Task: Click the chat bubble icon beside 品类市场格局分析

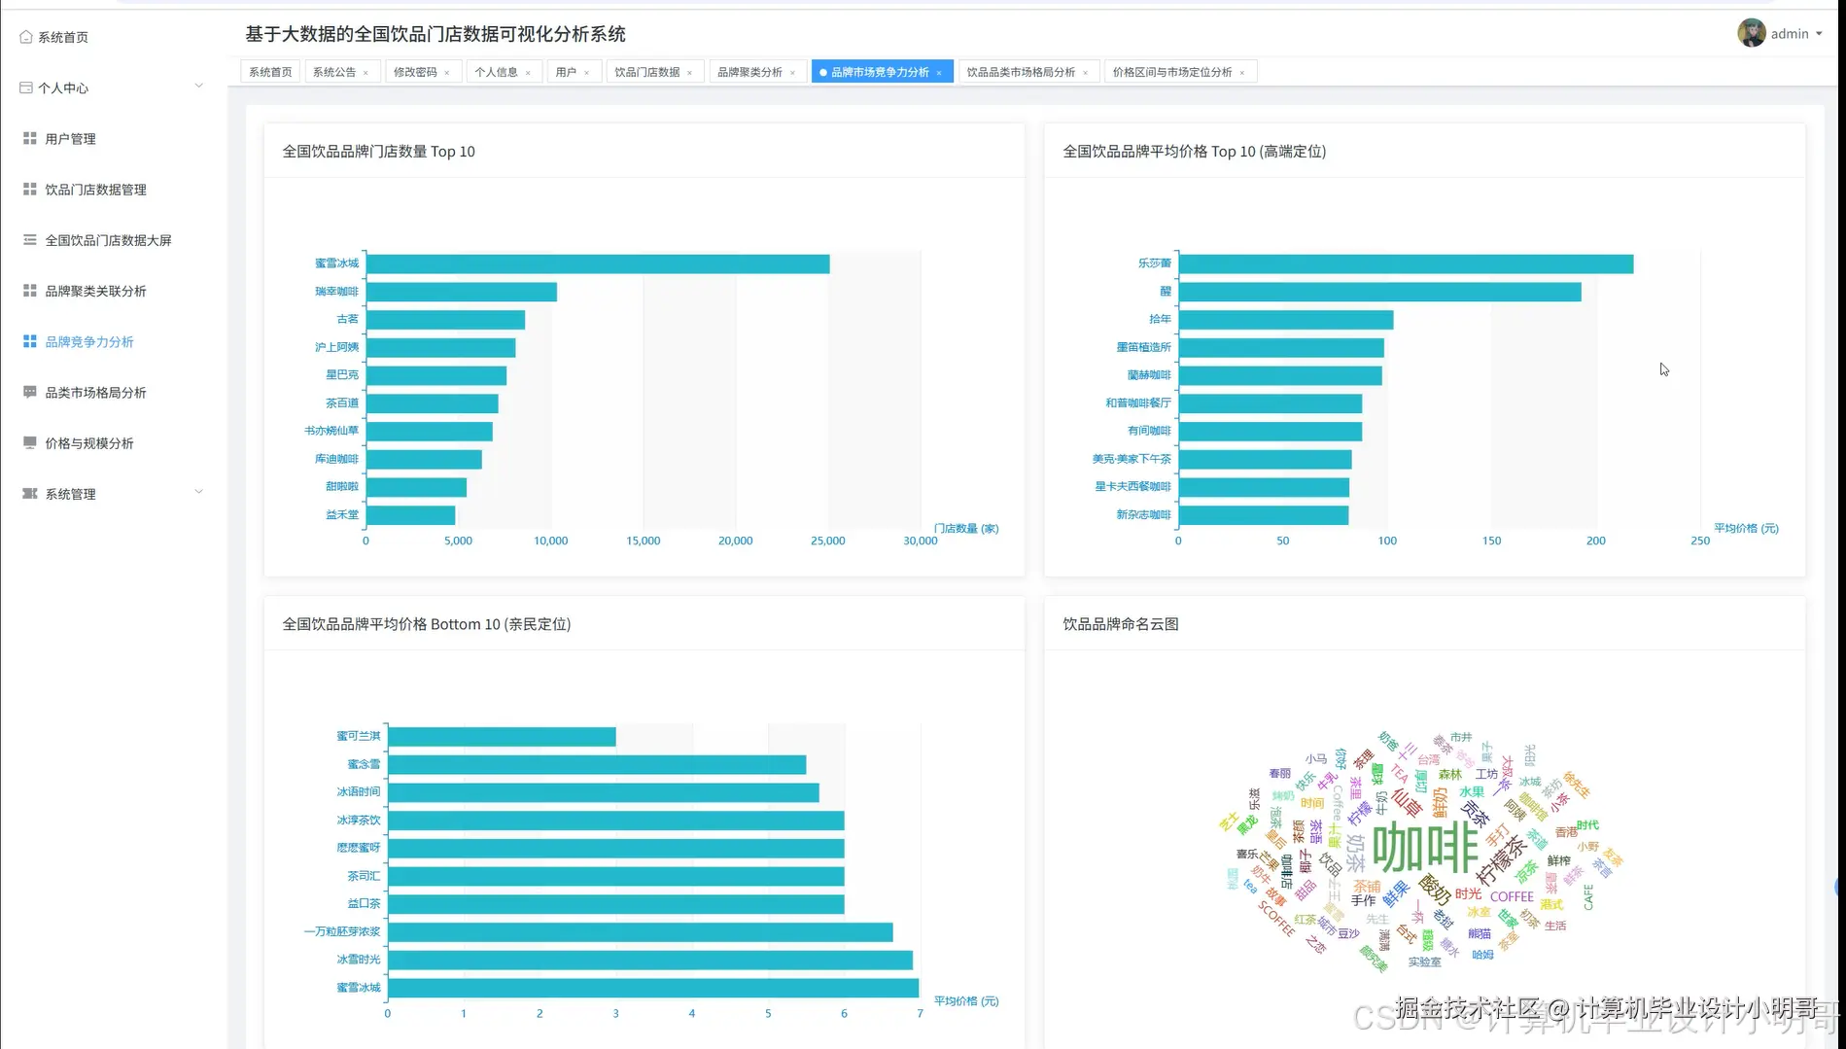Action: click(30, 392)
